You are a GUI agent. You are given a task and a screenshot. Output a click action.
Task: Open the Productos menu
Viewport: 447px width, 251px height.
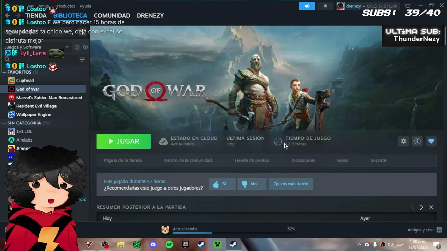[66, 6]
